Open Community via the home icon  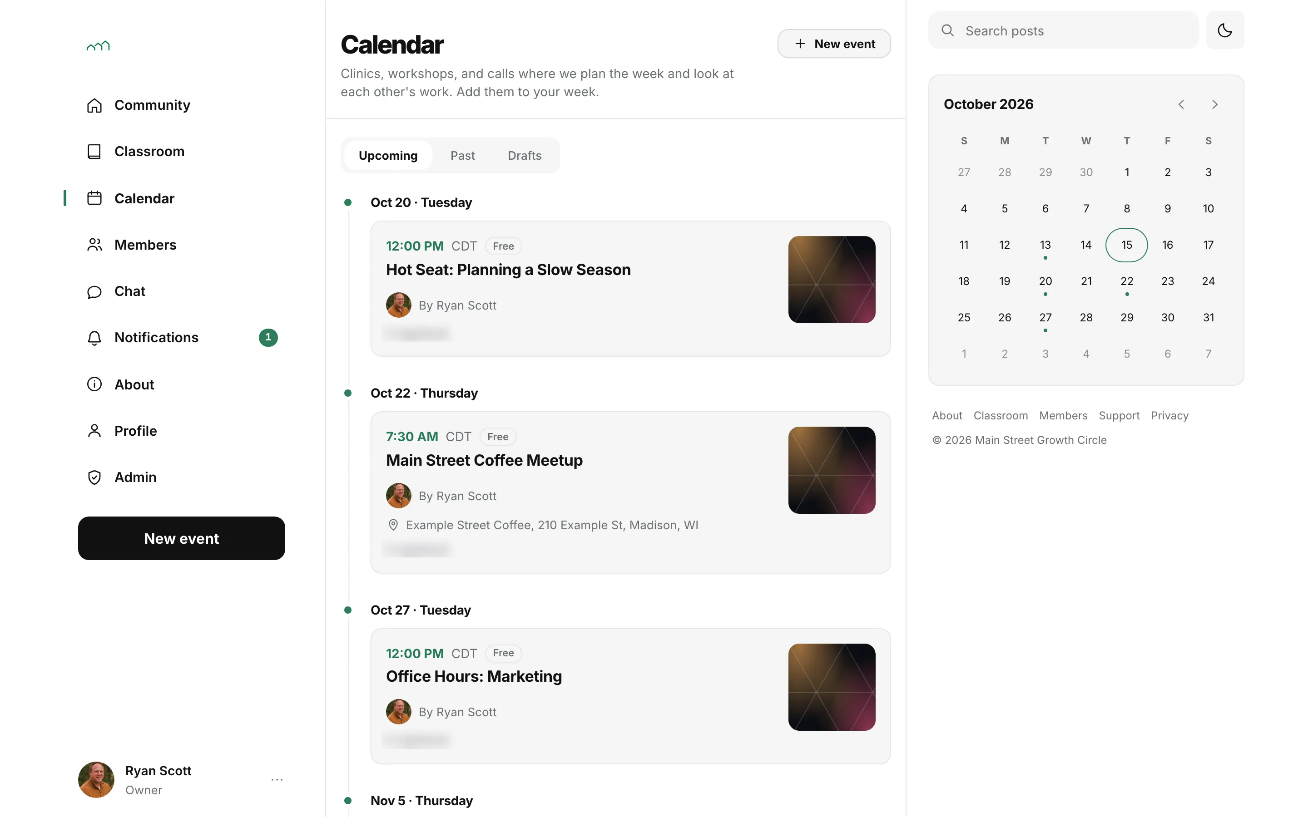tap(94, 105)
